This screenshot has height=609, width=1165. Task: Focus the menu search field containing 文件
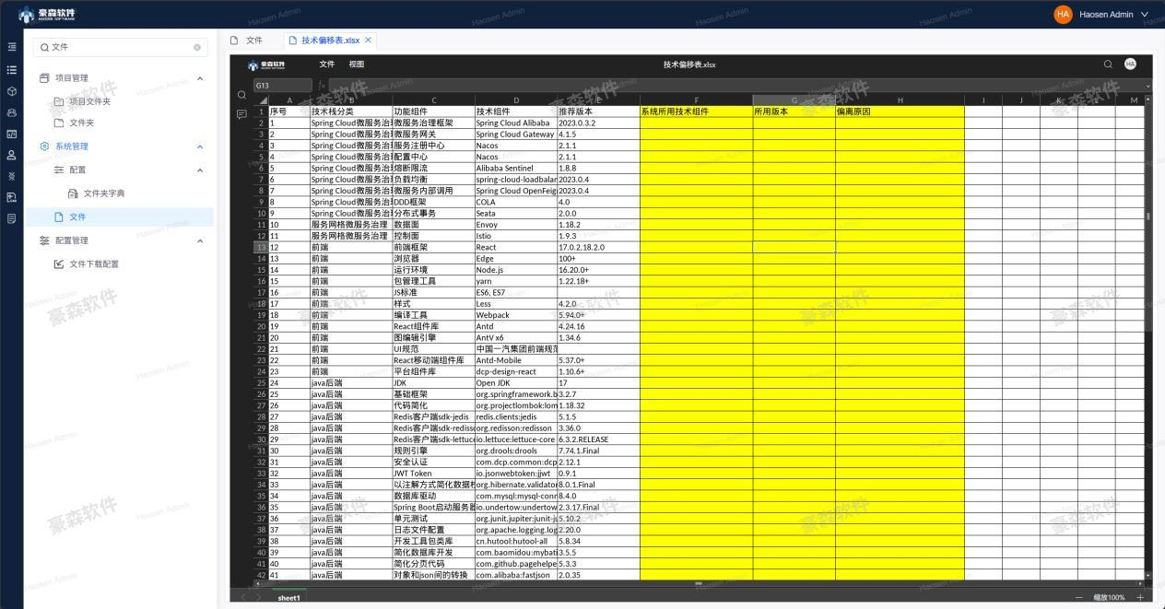pyautogui.click(x=120, y=47)
